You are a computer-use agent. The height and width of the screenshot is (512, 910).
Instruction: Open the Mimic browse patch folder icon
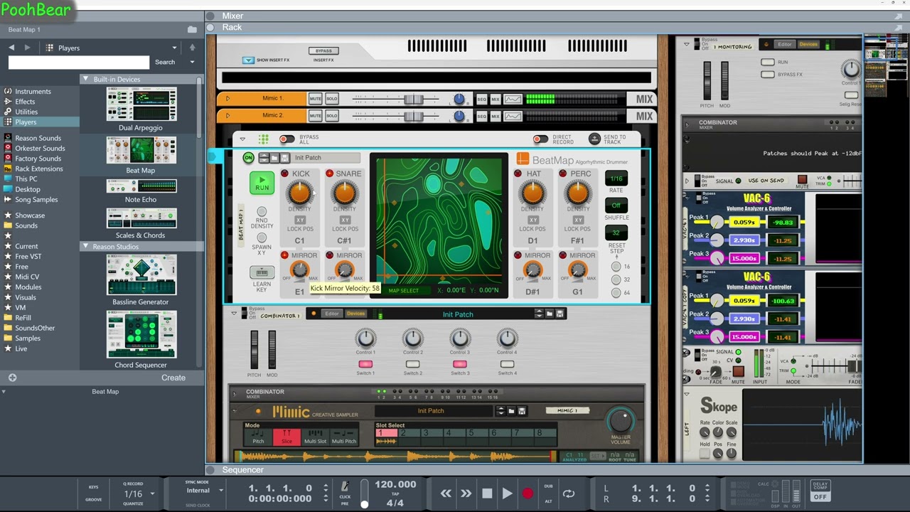(511, 411)
